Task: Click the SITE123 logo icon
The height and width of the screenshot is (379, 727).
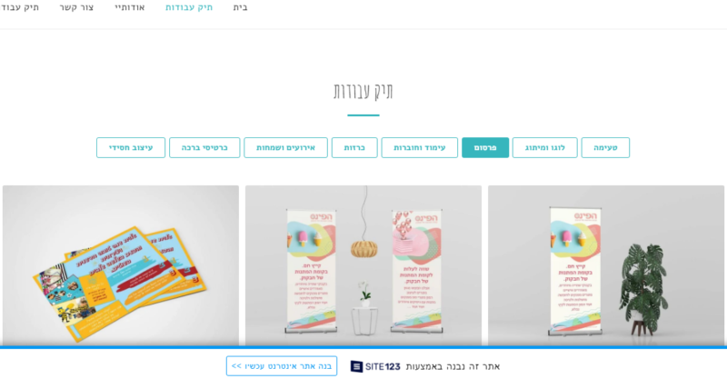Action: [x=356, y=366]
